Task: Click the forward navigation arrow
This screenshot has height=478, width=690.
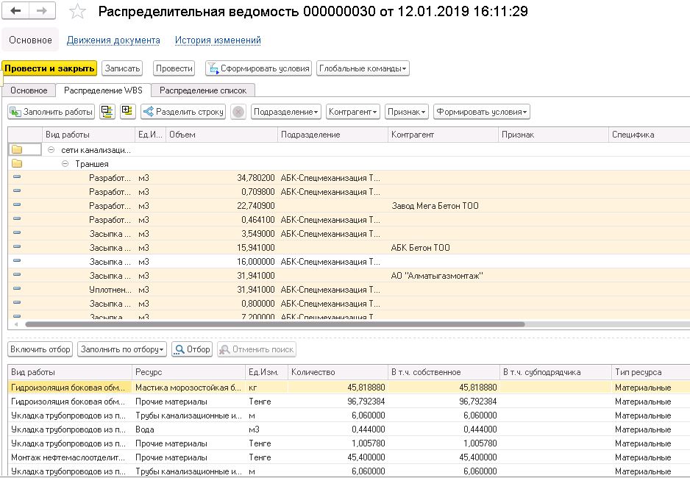Action: [x=42, y=12]
